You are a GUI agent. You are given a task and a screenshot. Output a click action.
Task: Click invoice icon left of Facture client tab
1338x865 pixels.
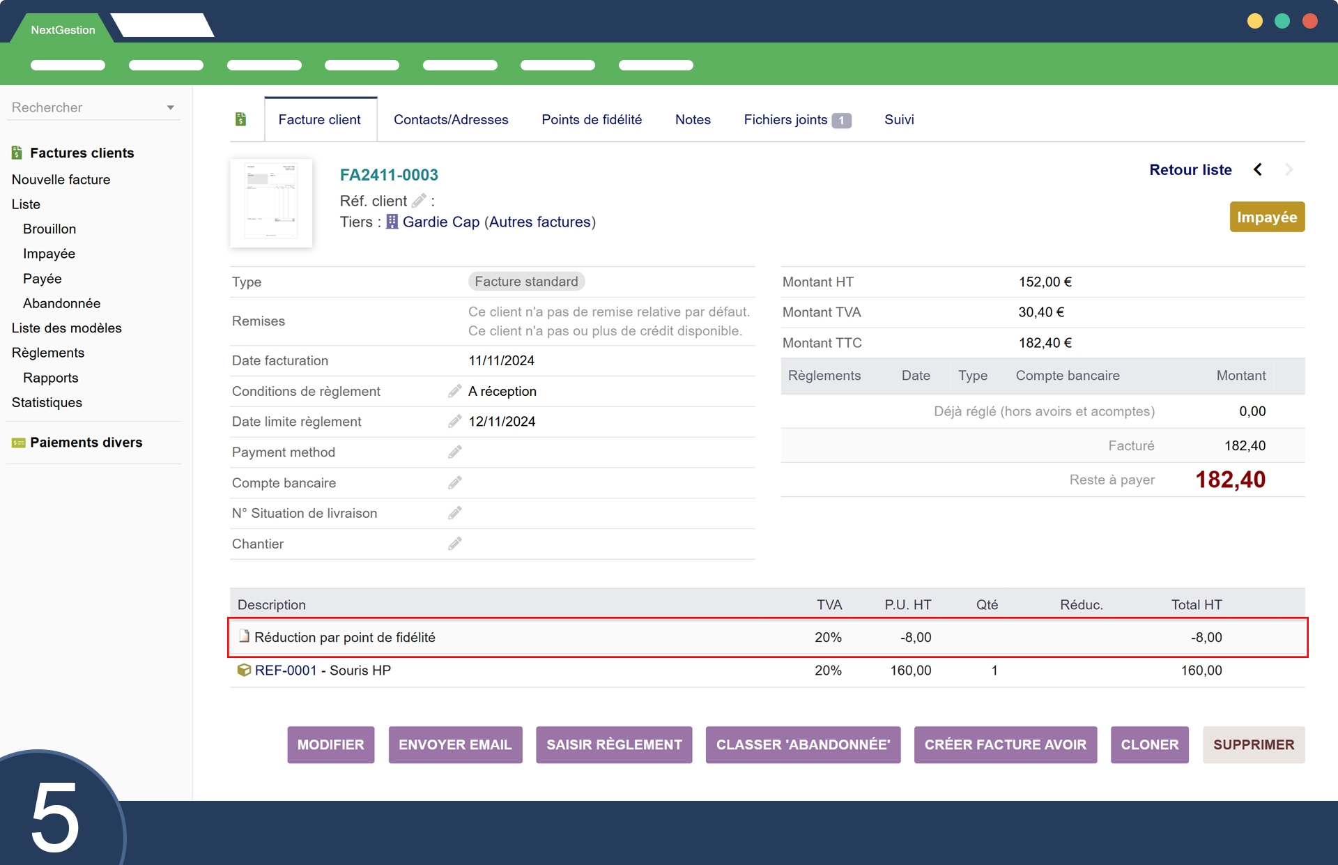(240, 119)
